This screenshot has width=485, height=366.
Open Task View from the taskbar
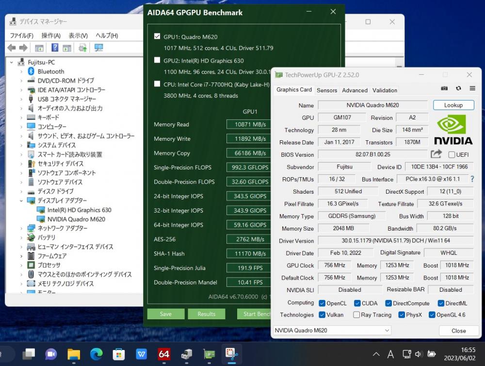pyautogui.click(x=29, y=354)
